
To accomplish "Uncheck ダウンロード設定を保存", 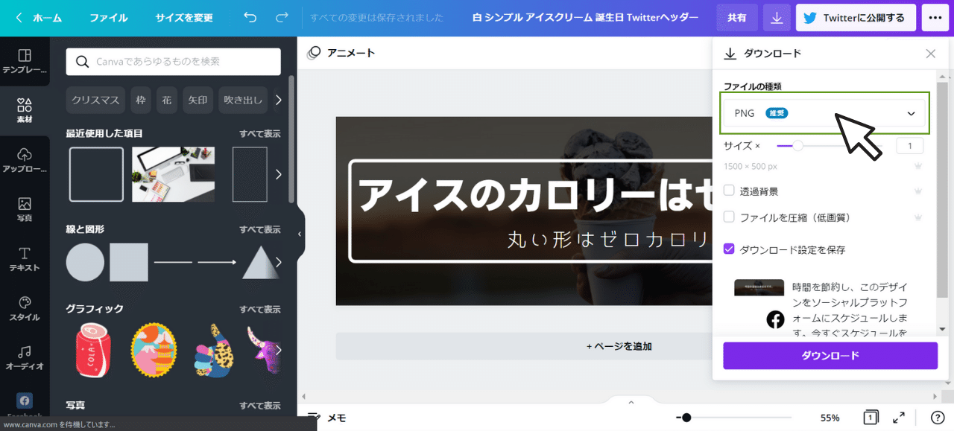I will 730,249.
